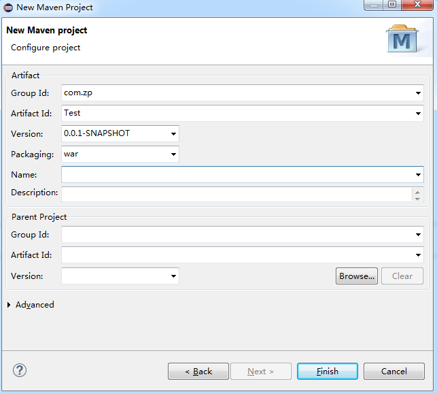Open the Parent Project Version dropdown
The height and width of the screenshot is (394, 437).
(173, 276)
